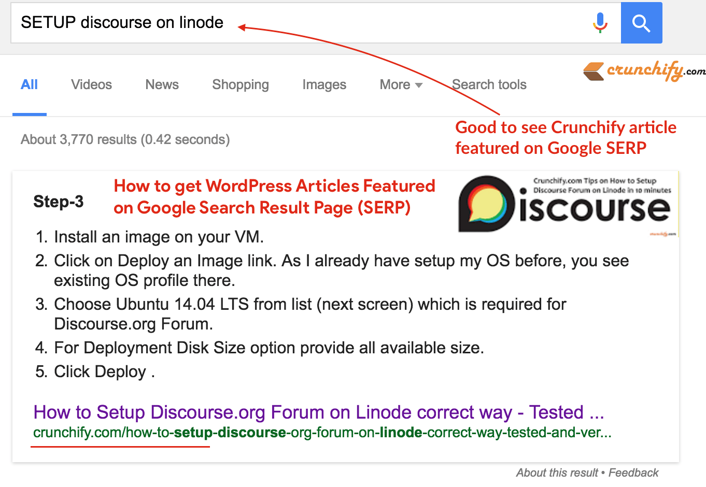Go to the Shopping tab
The width and height of the screenshot is (706, 487).
tap(241, 85)
